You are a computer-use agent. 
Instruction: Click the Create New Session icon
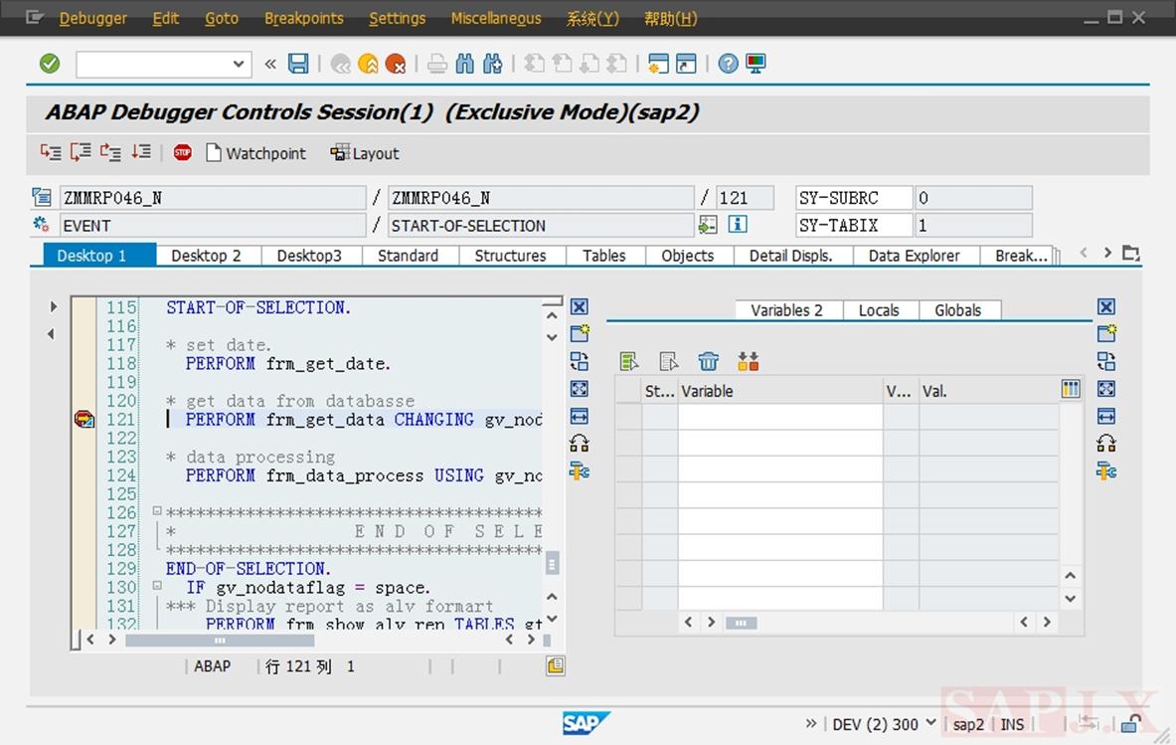coord(658,64)
